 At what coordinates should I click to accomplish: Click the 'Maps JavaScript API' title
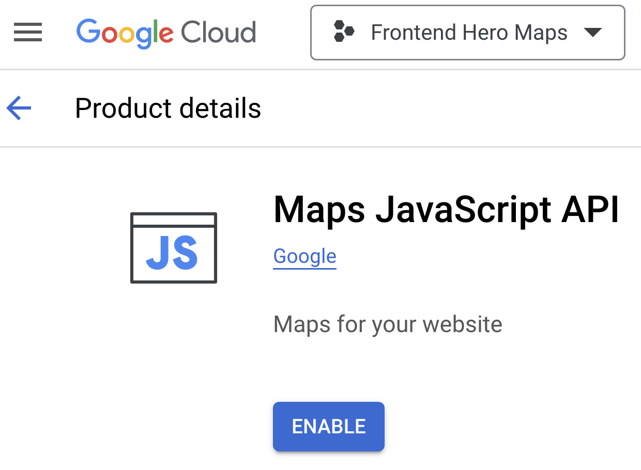tap(446, 209)
